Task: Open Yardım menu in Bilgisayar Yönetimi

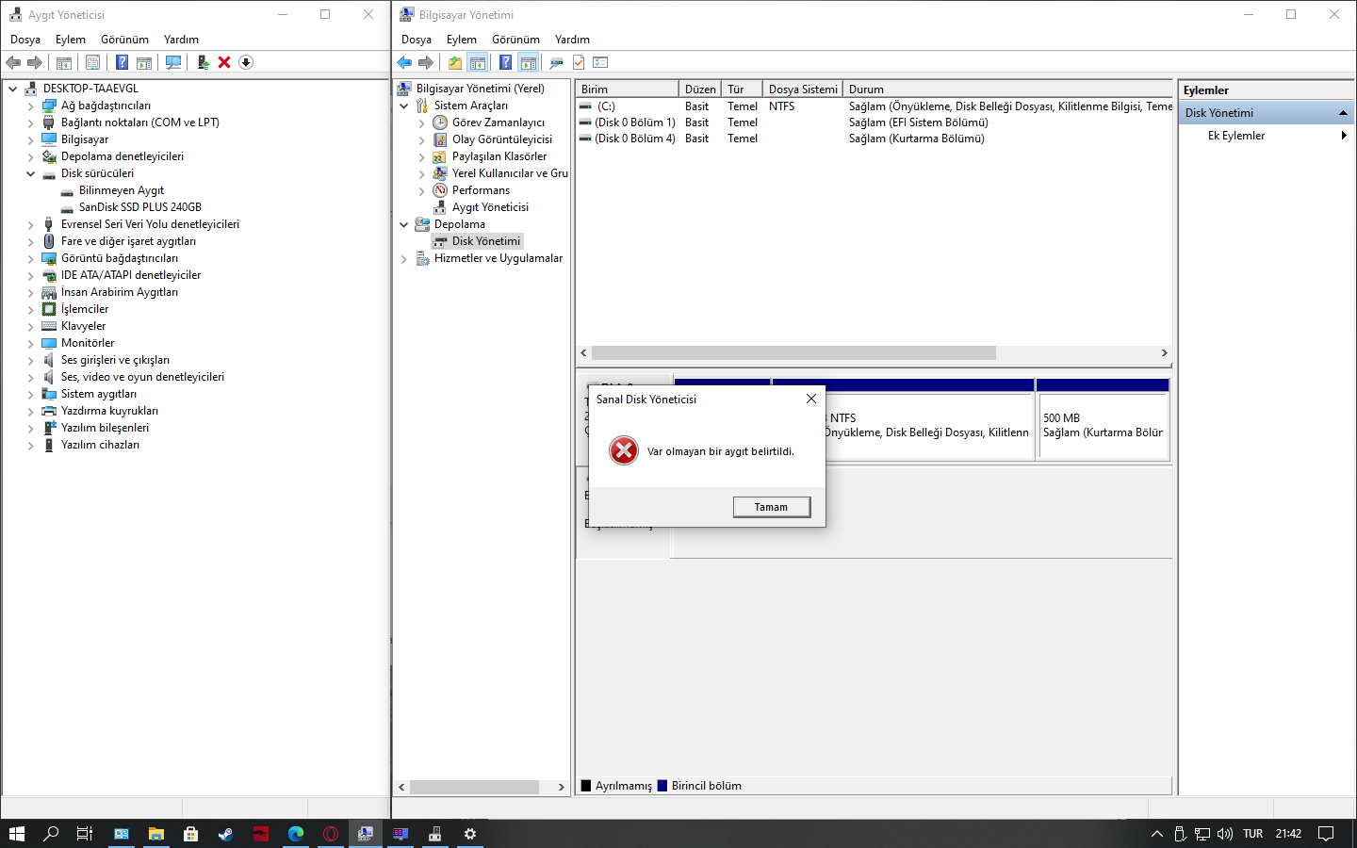Action: 572,40
